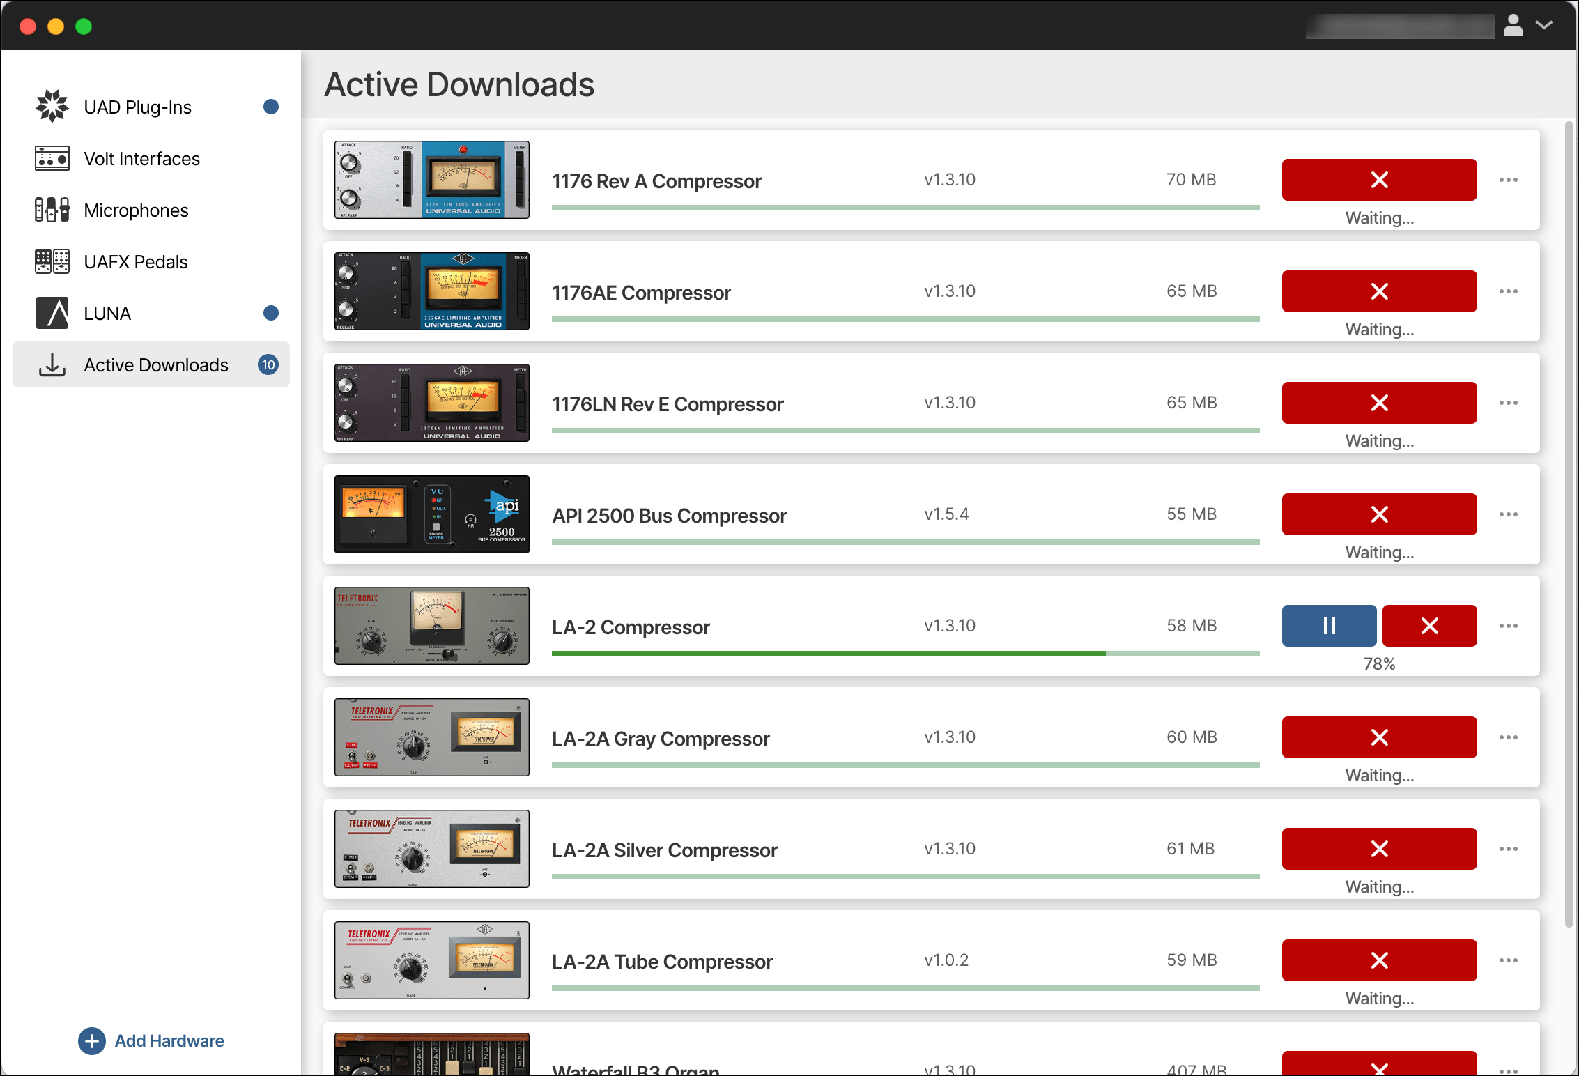Pause the LA-2 Compressor download
The image size is (1579, 1076).
click(1328, 626)
